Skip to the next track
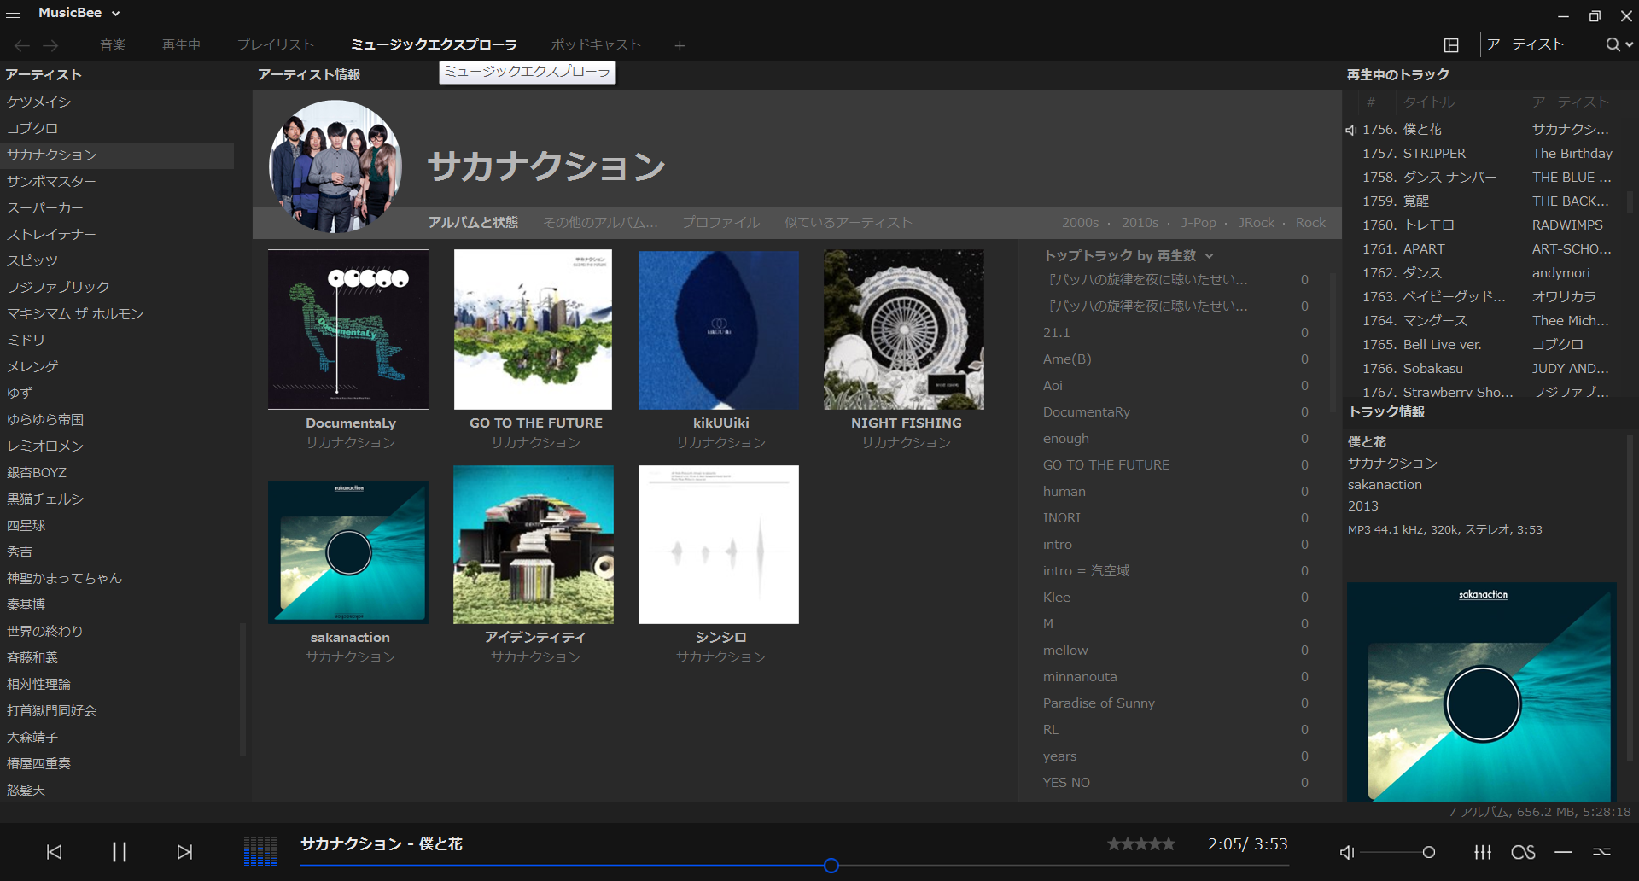Image resolution: width=1639 pixels, height=881 pixels. [x=184, y=852]
